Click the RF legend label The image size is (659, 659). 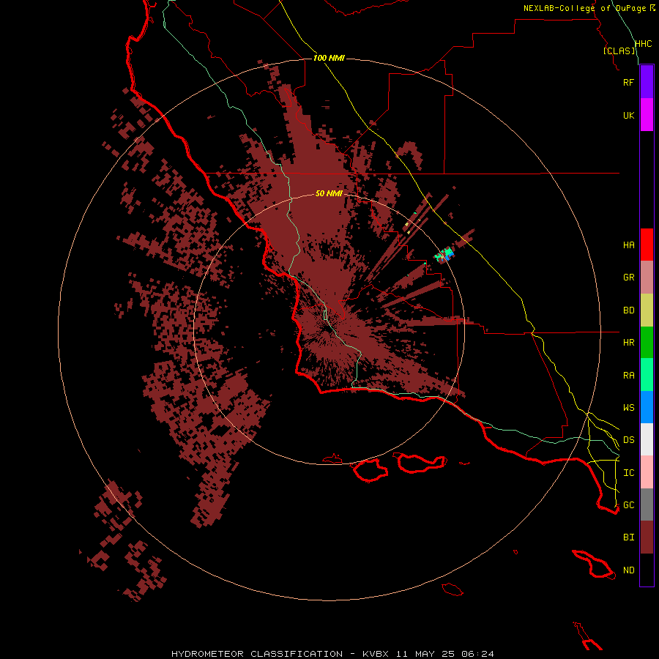point(628,82)
